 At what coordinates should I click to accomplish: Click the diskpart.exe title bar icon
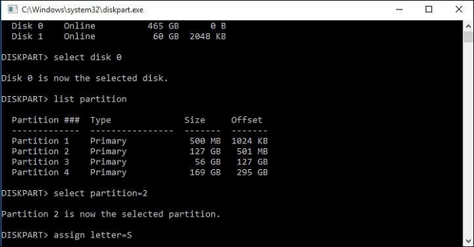(x=12, y=9)
